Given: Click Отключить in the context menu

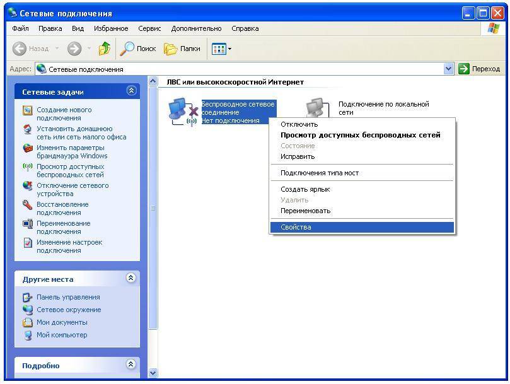Looking at the screenshot, I should pos(299,124).
